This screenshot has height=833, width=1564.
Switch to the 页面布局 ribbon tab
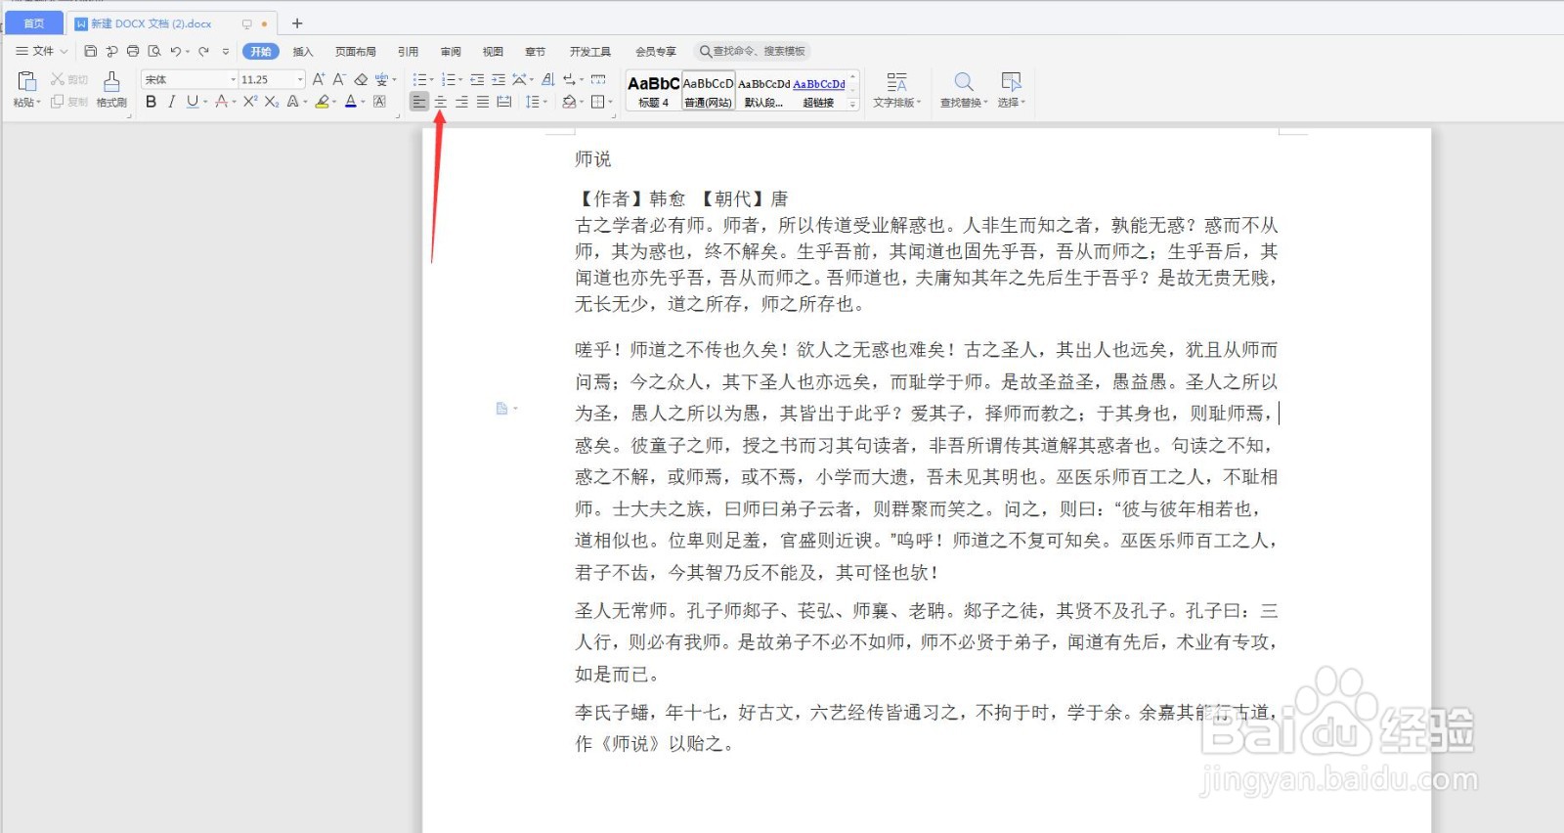[356, 52]
